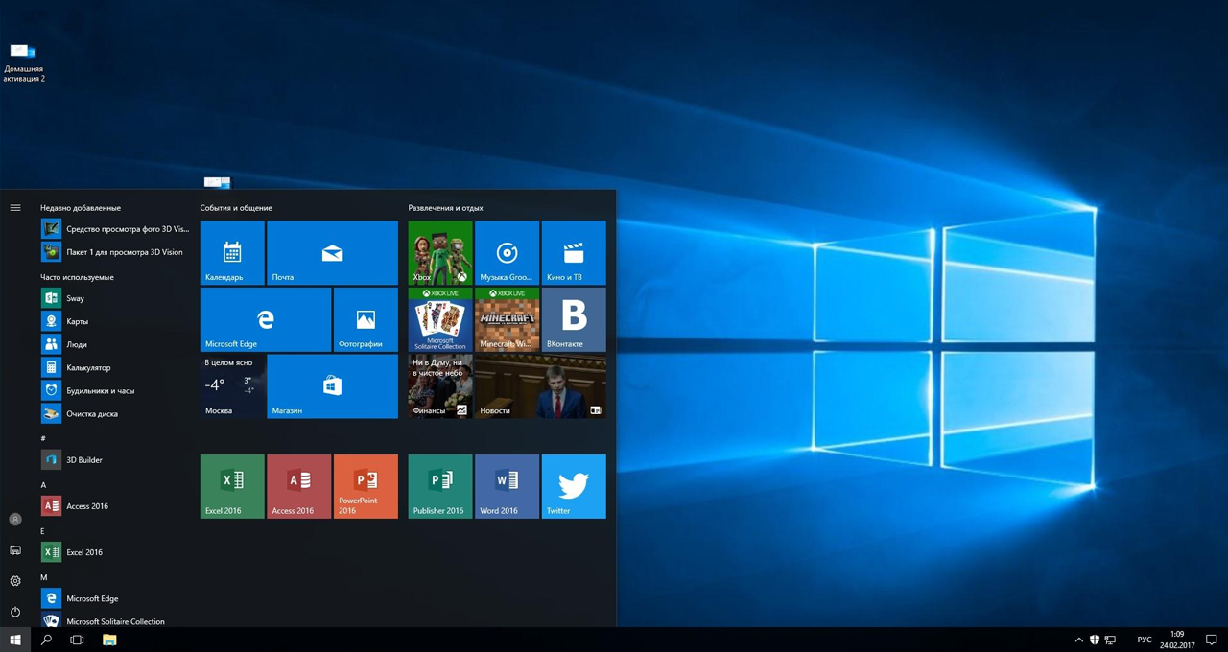
Task: Open Calculator from the app list
Action: (x=115, y=367)
